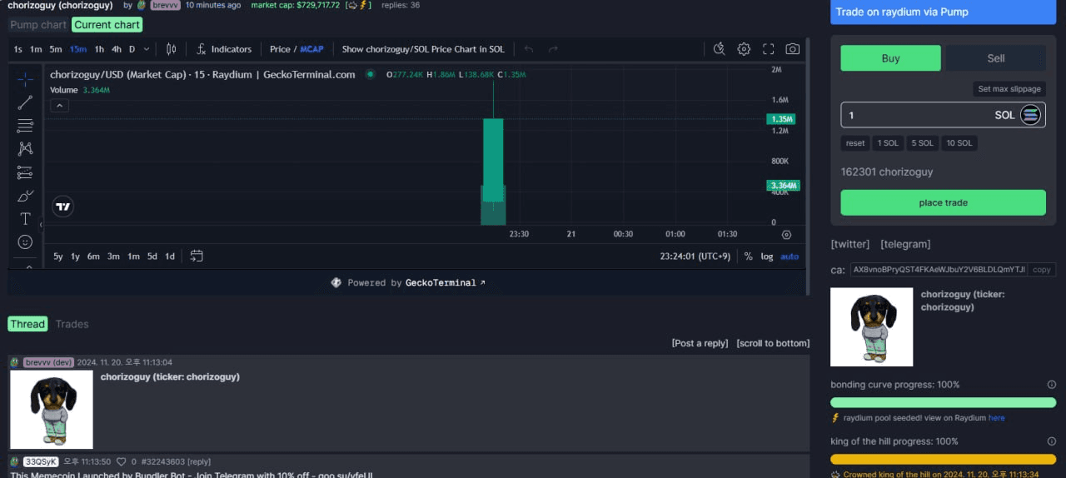Click the green status dot beside GeckoTerminal.com
This screenshot has width=1066, height=478.
pos(371,75)
